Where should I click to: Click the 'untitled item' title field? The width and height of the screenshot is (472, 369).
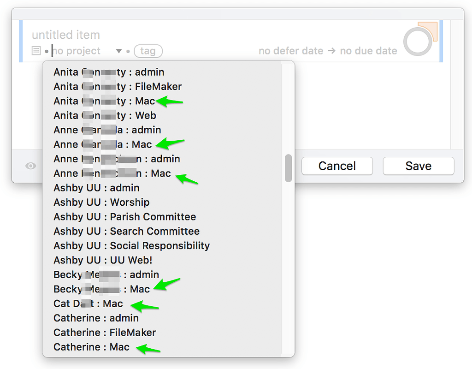click(66, 35)
